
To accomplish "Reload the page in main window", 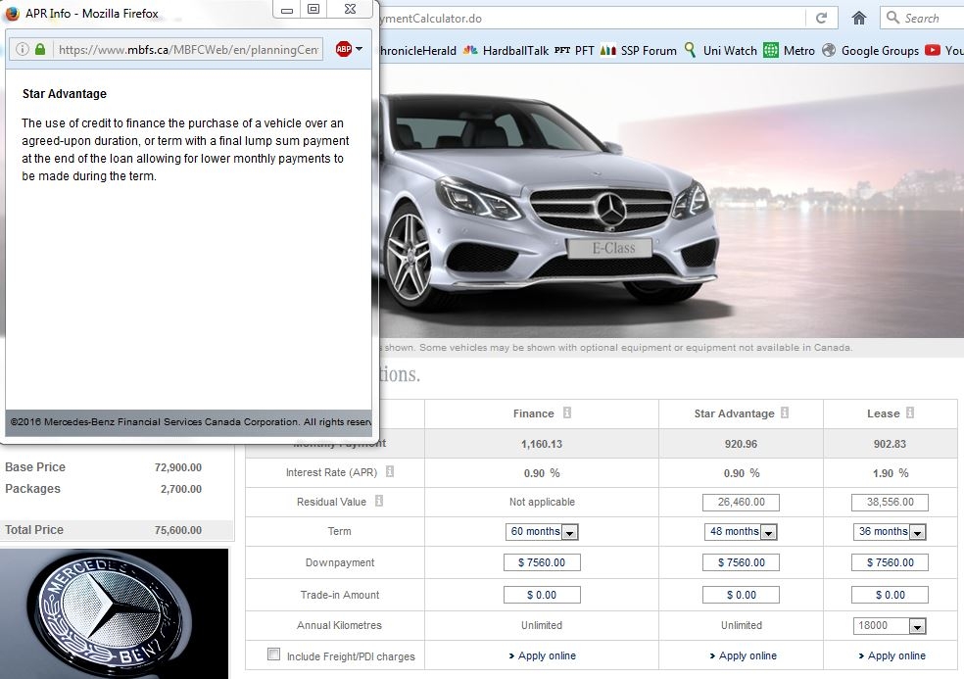I will (x=821, y=18).
